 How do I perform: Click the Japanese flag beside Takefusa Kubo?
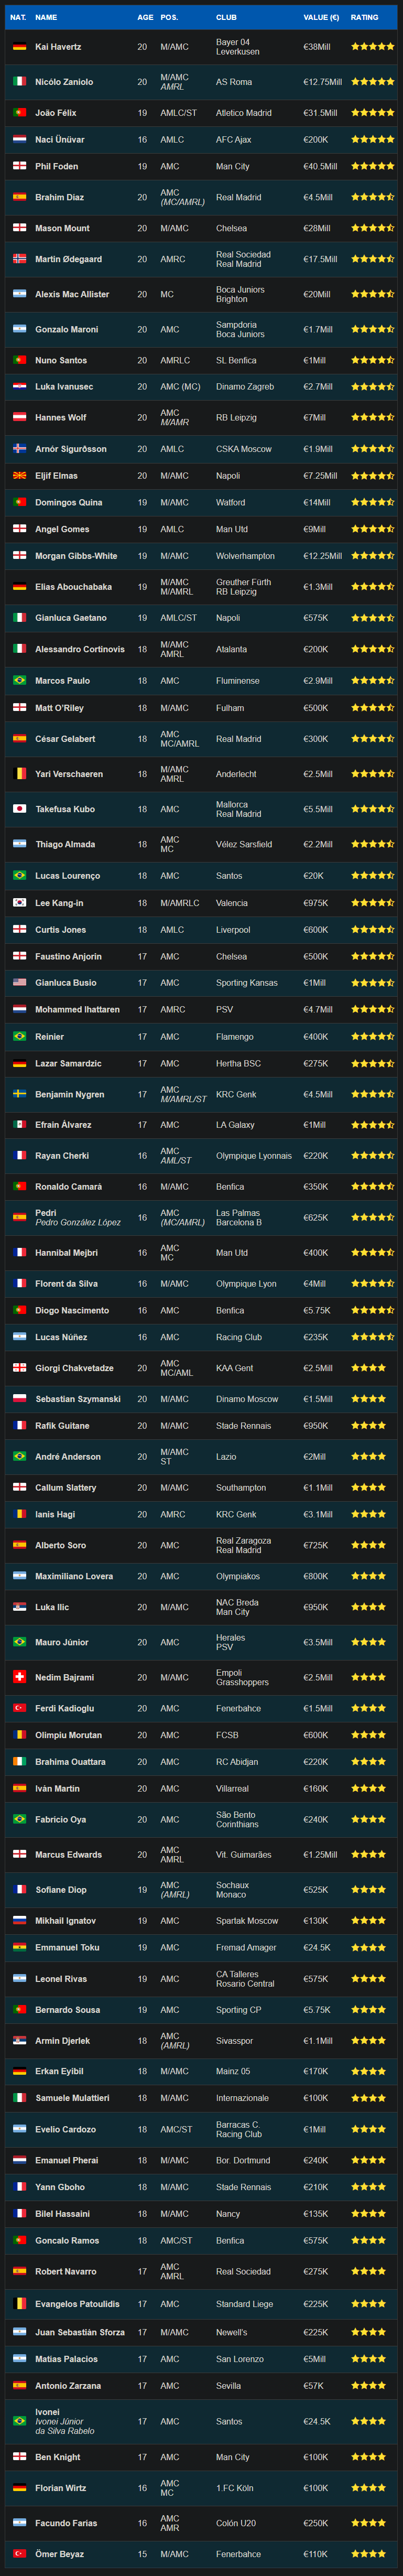point(19,809)
